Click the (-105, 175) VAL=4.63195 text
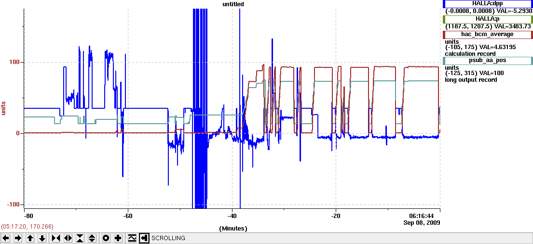Viewport: 533px width, 244px height. point(480,47)
